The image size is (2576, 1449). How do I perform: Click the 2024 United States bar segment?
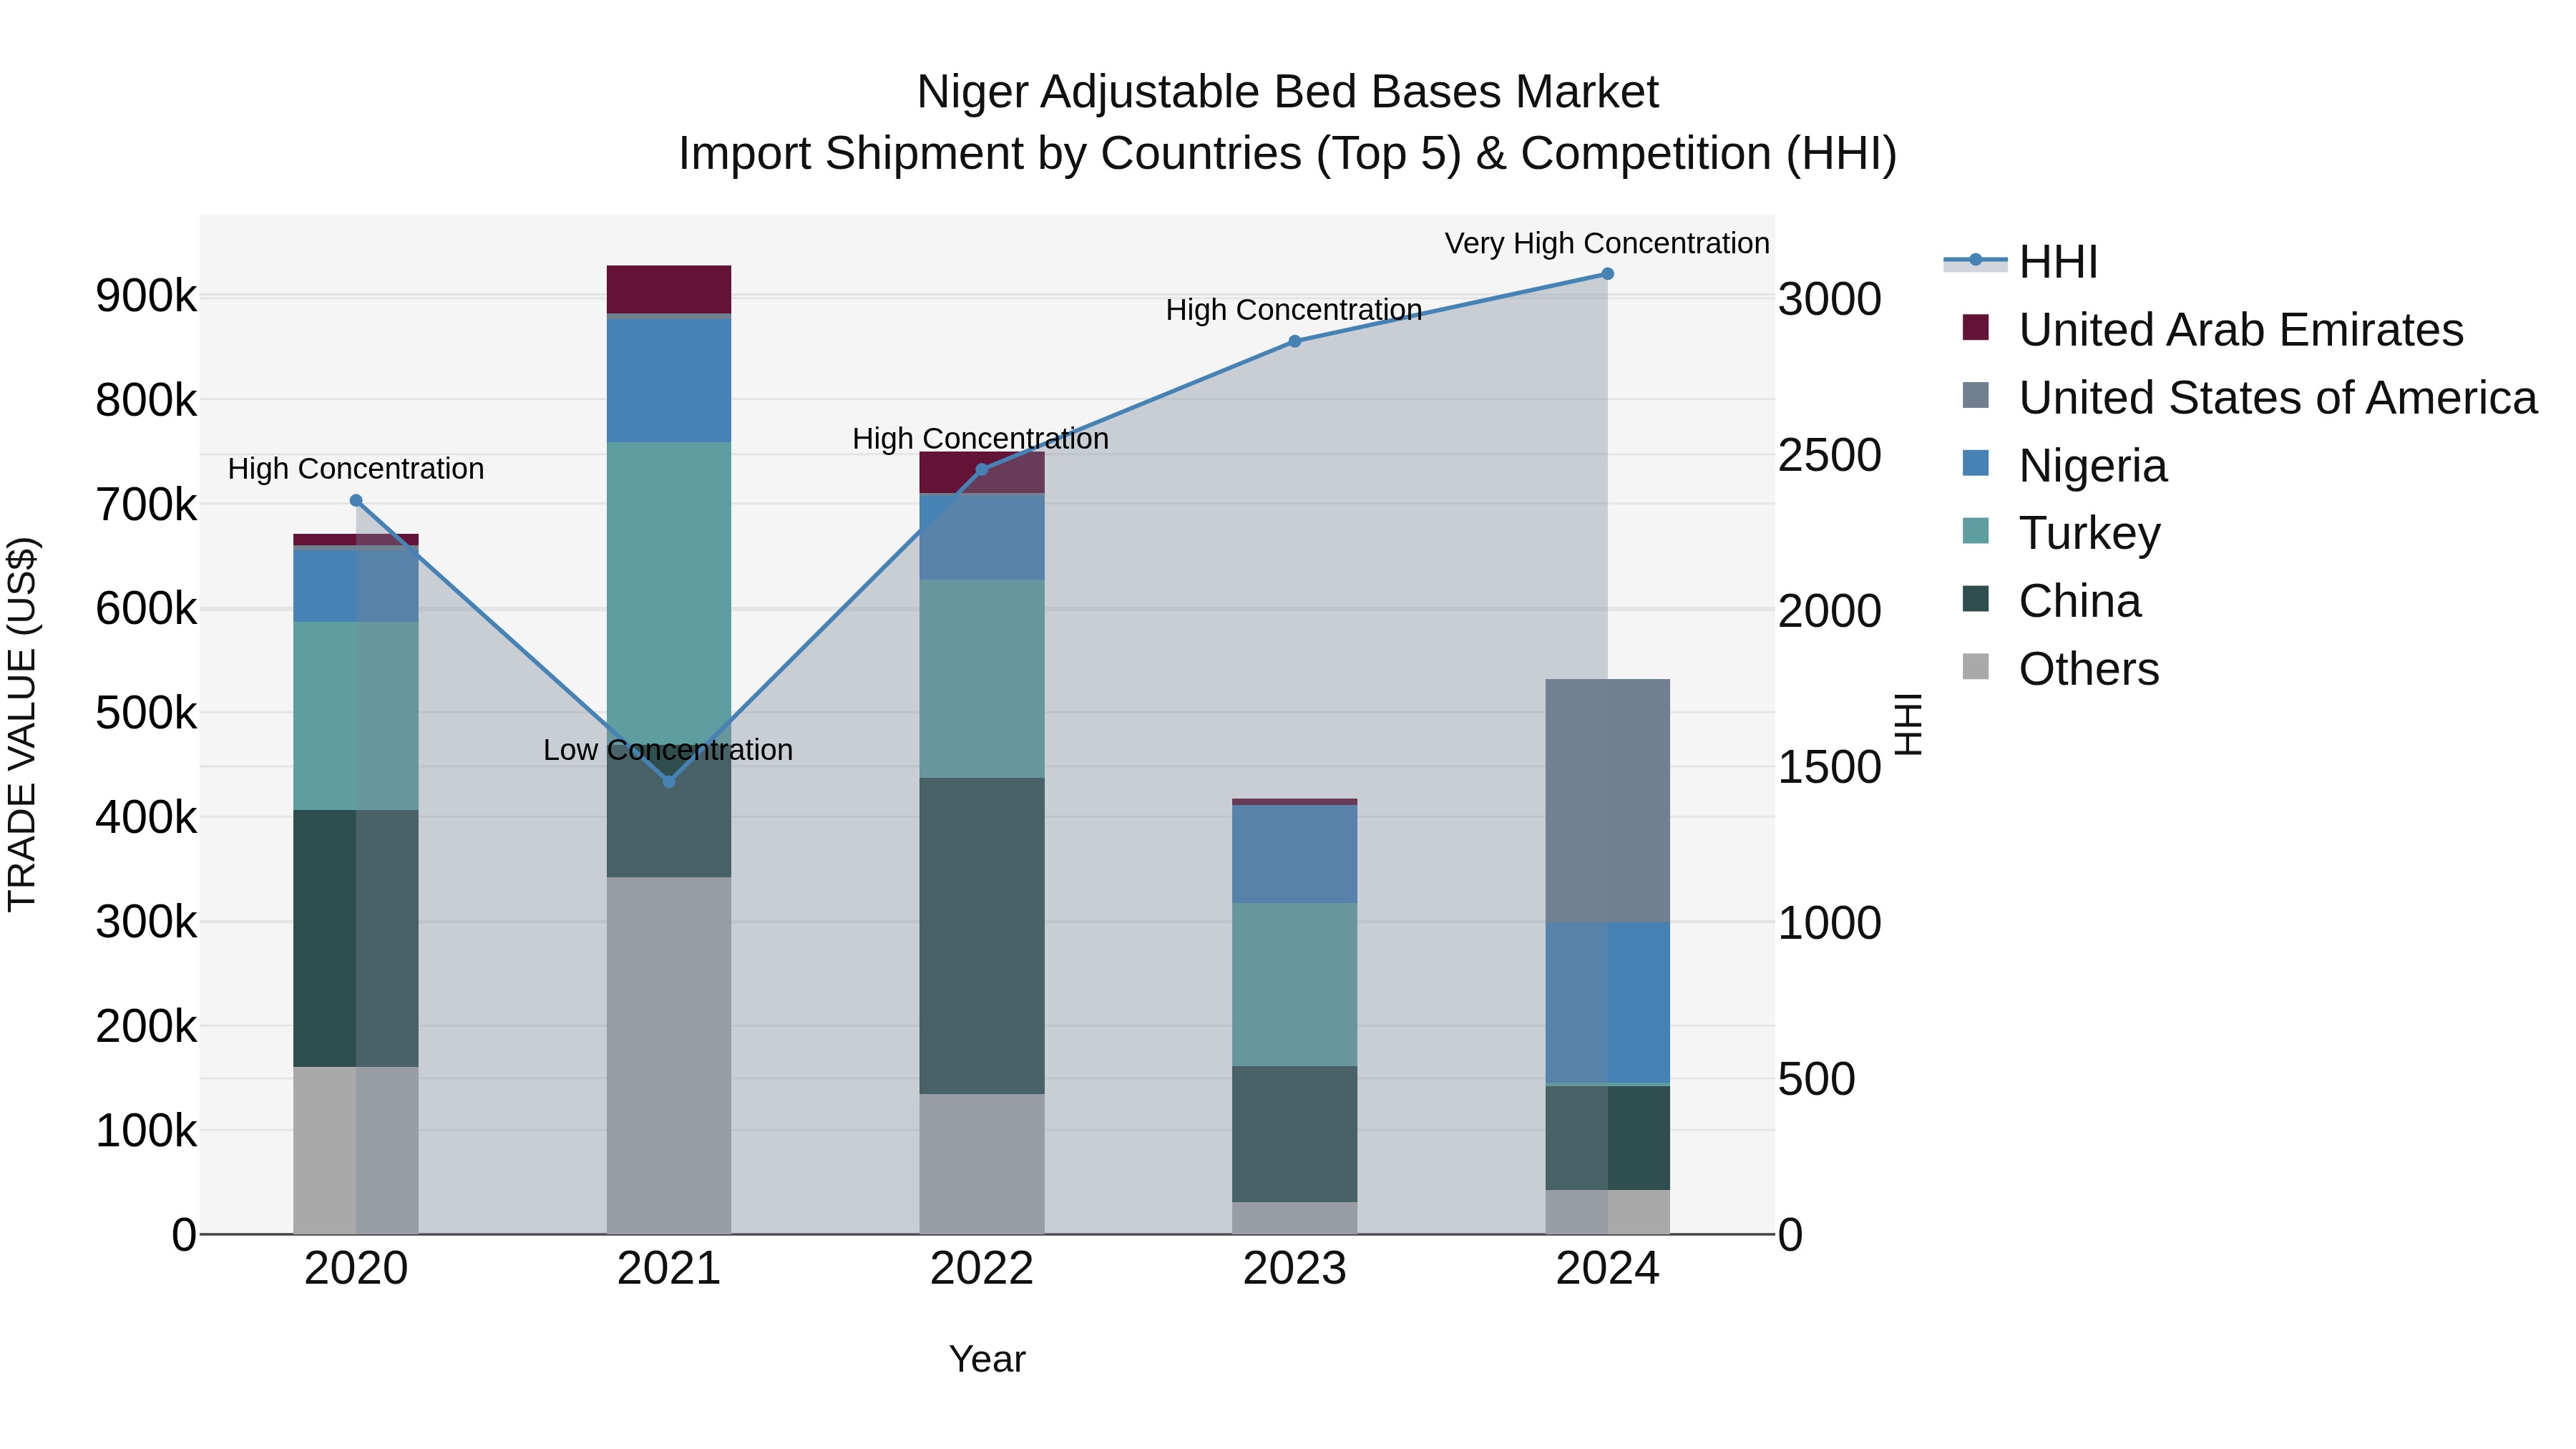tap(1608, 801)
